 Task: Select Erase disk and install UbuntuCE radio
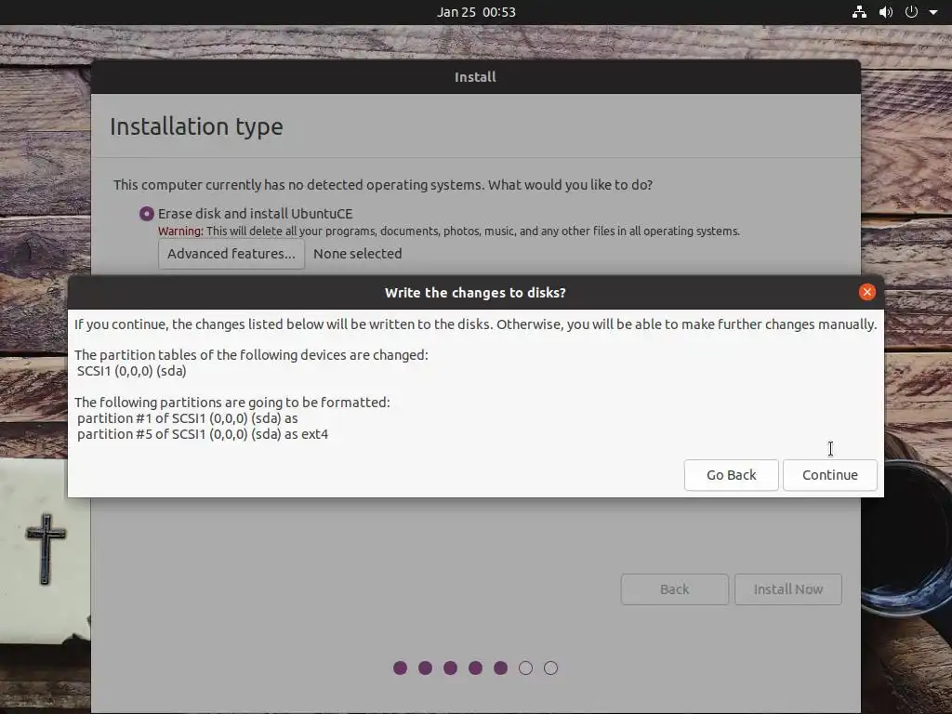coord(146,214)
